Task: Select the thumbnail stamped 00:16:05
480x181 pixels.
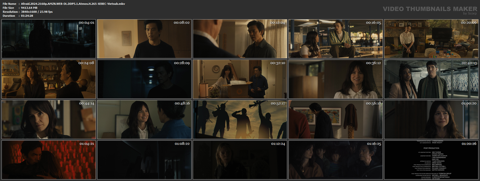Action: pyautogui.click(x=336, y=39)
